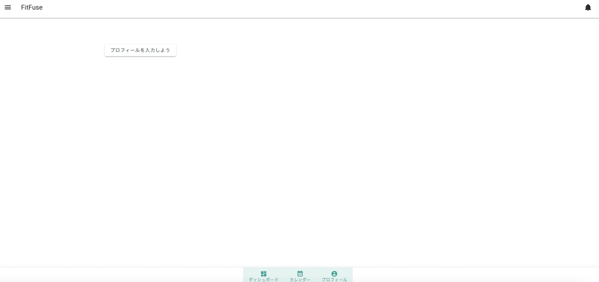Image resolution: width=599 pixels, height=282 pixels.
Task: Switch to the カレンダー tab
Action: 300,276
